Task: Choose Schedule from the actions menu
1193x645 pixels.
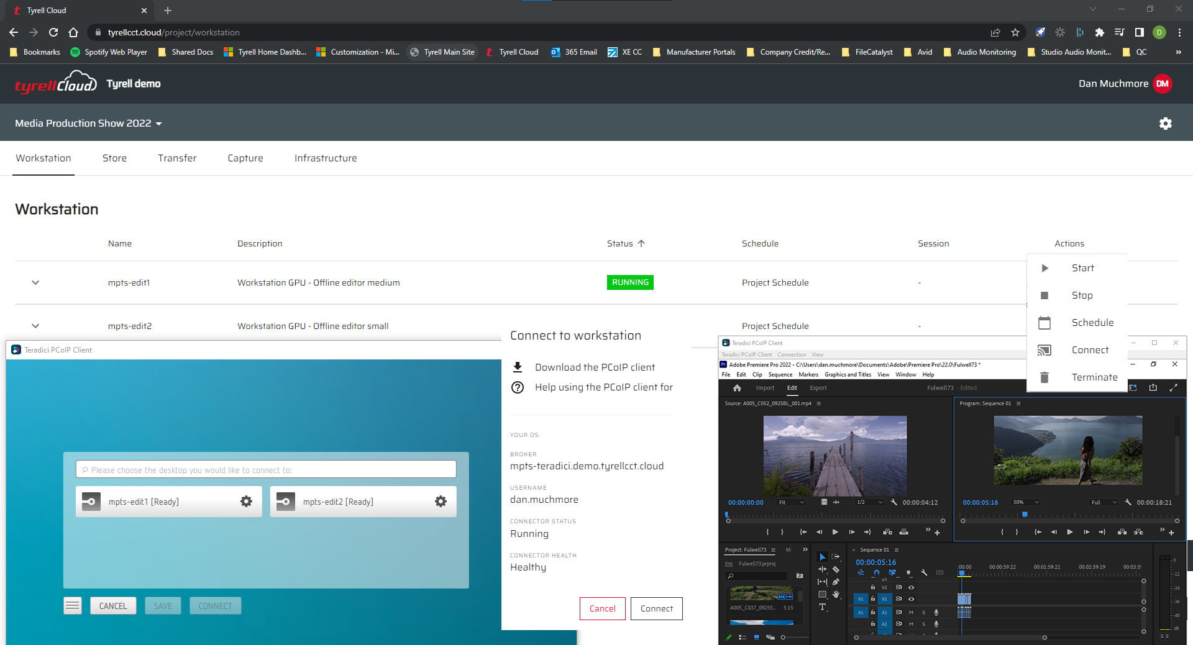Action: pyautogui.click(x=1077, y=323)
